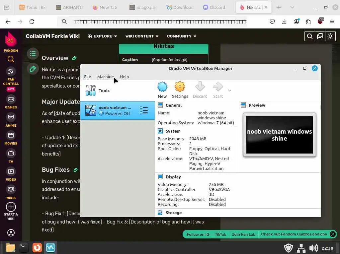Open file manager from taskbar
This screenshot has height=254, width=340.
(x=10, y=248)
